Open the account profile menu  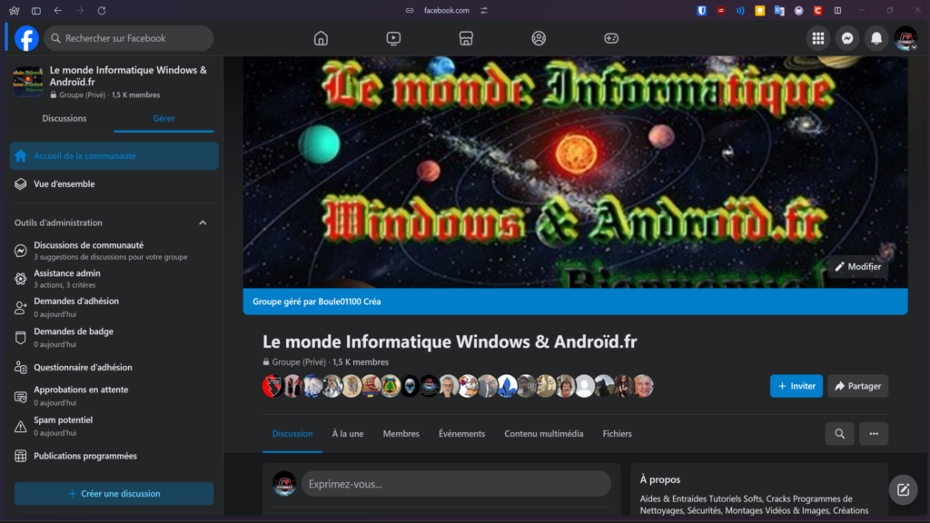coord(905,38)
